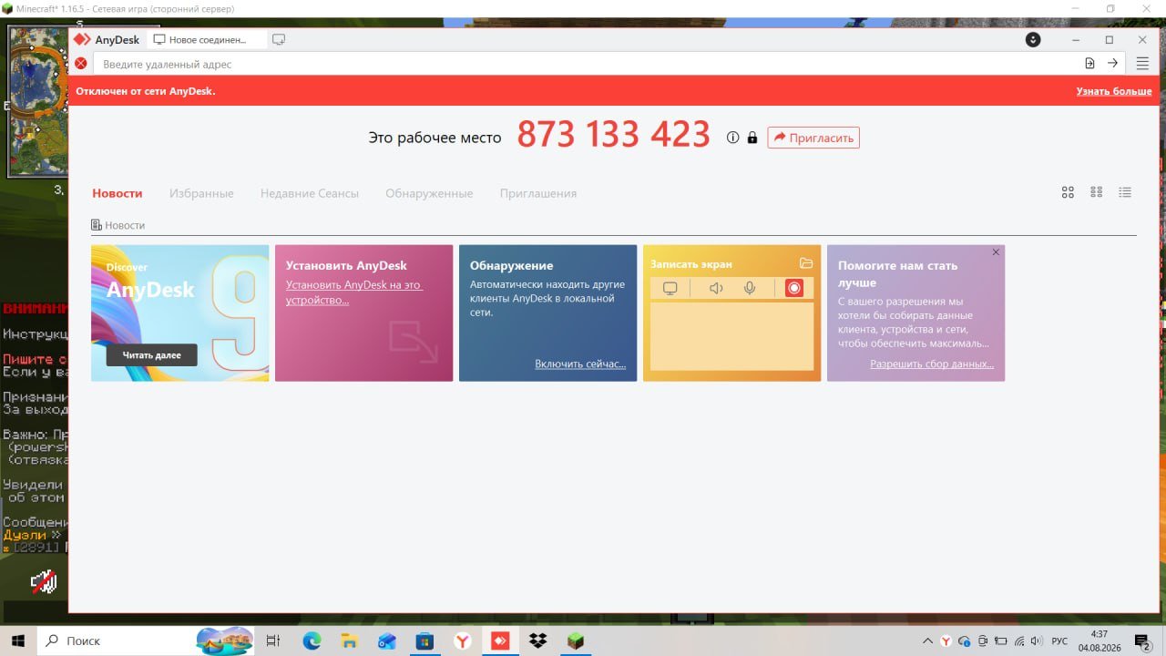Image resolution: width=1166 pixels, height=656 pixels.
Task: Click the Новости section heading under the tabs
Action: click(x=118, y=225)
